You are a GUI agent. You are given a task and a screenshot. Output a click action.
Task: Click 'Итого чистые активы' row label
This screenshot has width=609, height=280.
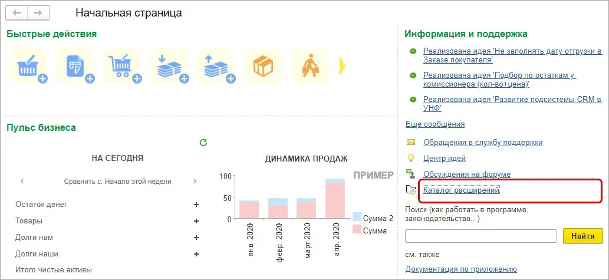(x=54, y=269)
